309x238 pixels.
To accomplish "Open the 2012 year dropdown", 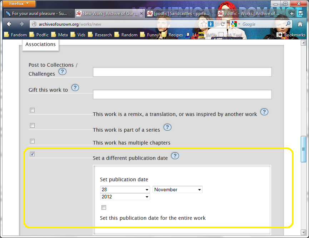I will pyautogui.click(x=125, y=197).
